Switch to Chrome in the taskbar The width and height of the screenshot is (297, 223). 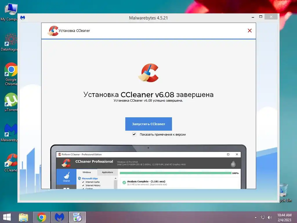[x=41, y=217]
